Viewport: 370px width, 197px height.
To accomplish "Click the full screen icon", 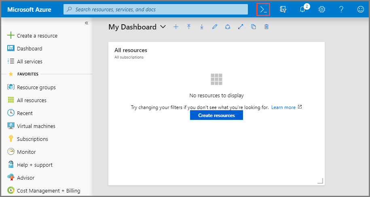I will 241,27.
